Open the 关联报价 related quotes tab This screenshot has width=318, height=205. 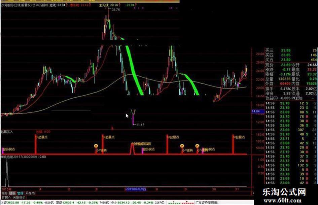point(19,197)
